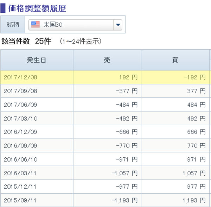Click the 売 column header
Viewport: 211px width, 207px height.
click(x=107, y=60)
